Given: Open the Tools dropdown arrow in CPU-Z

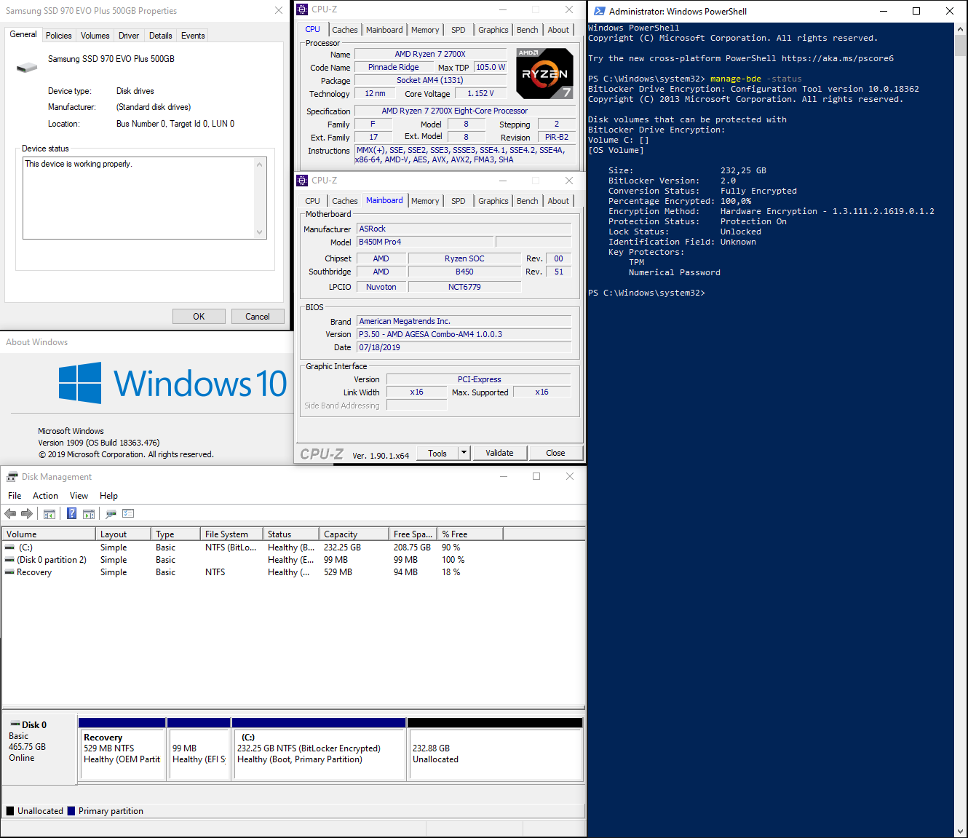Looking at the screenshot, I should [x=464, y=453].
